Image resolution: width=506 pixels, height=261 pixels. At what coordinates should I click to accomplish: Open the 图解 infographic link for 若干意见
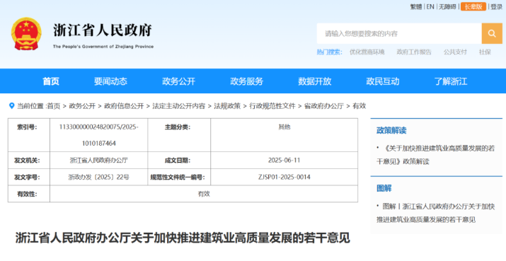(436, 213)
